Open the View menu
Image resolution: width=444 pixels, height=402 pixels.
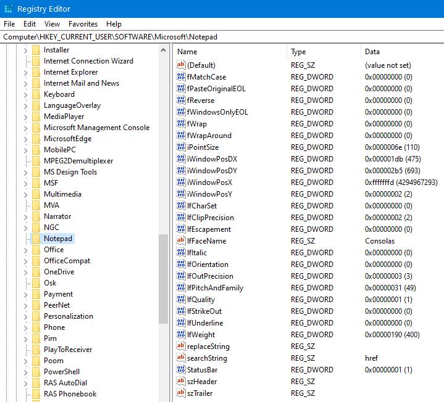(x=52, y=24)
